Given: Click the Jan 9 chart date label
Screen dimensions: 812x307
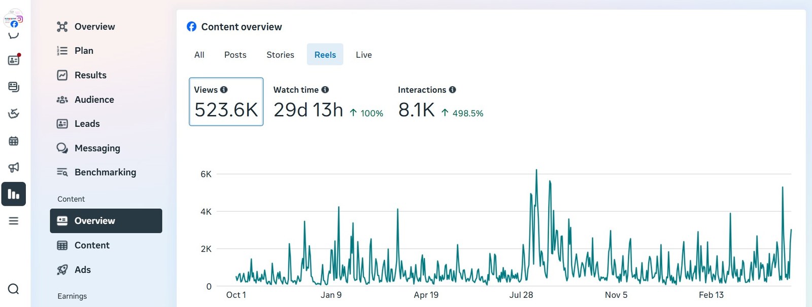Looking at the screenshot, I should point(331,295).
